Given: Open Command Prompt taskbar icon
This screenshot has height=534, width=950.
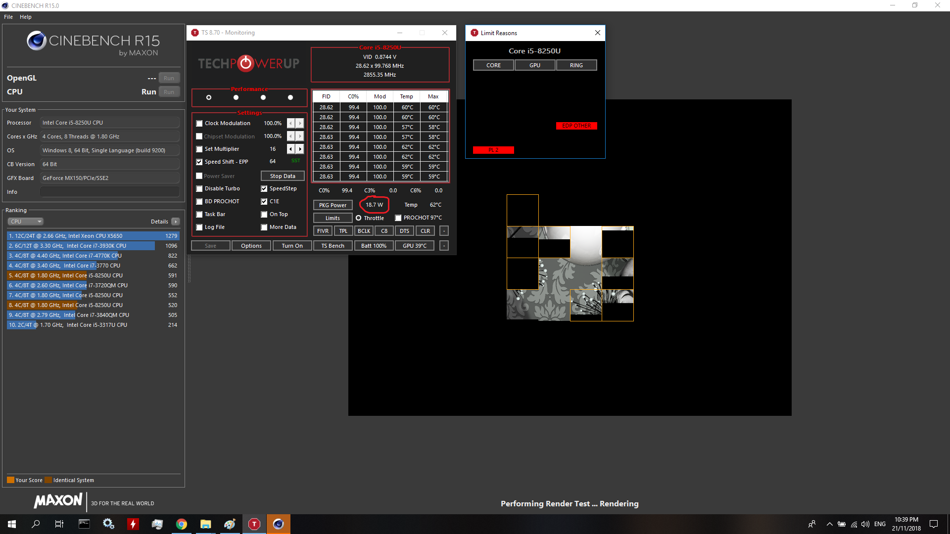Looking at the screenshot, I should pos(84,524).
